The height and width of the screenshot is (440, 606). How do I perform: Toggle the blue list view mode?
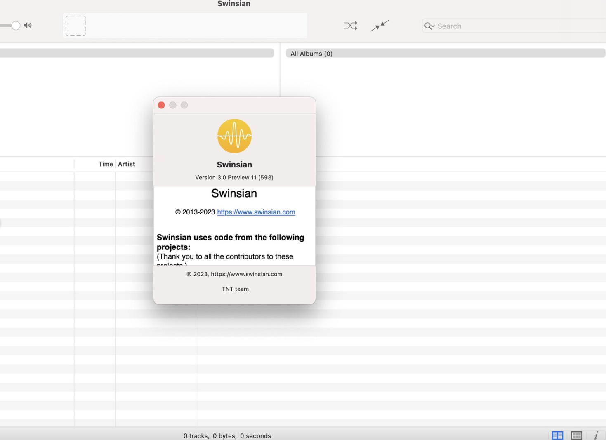click(557, 435)
